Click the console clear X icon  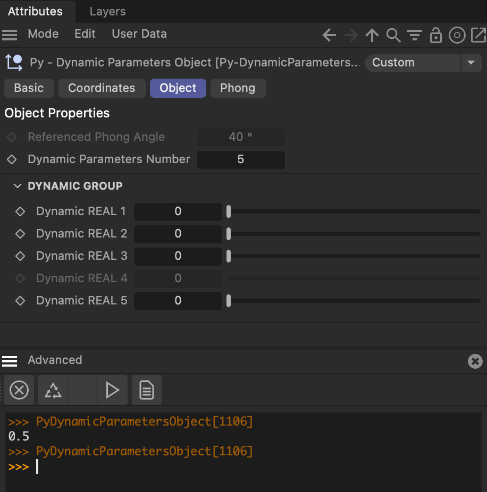coord(19,391)
